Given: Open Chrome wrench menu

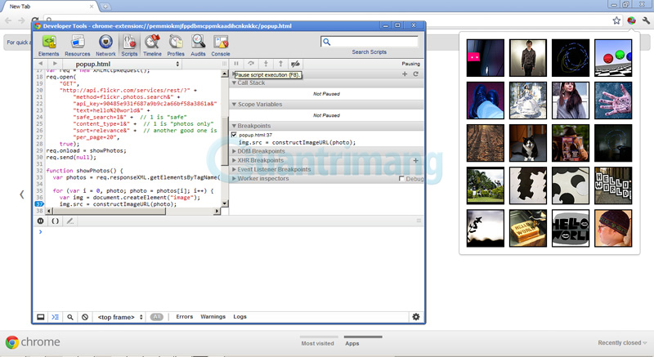Looking at the screenshot, I should click(x=646, y=20).
